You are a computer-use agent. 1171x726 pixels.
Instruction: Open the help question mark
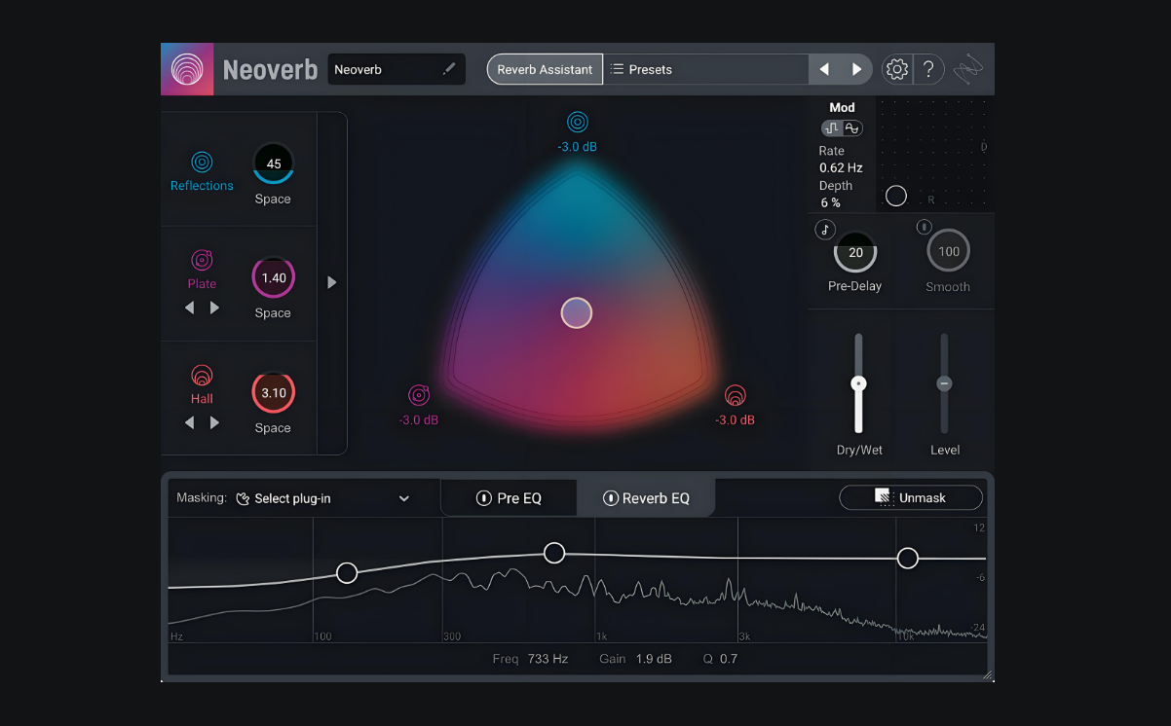(x=929, y=69)
